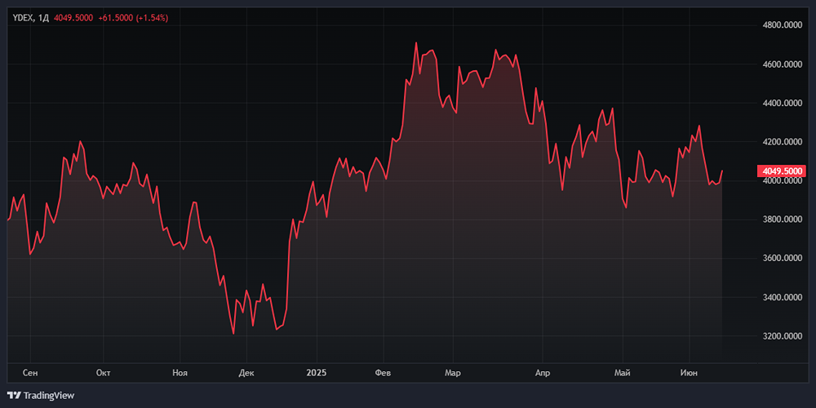Select the +61.5000 change value

116,18
